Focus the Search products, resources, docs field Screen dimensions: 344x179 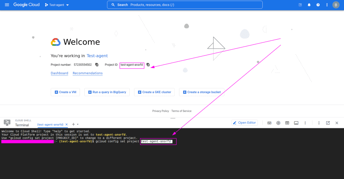(x=185, y=5)
